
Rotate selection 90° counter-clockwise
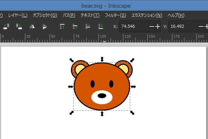click(6, 26)
